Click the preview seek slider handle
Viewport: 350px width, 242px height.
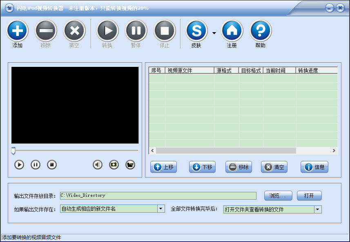pos(13,150)
